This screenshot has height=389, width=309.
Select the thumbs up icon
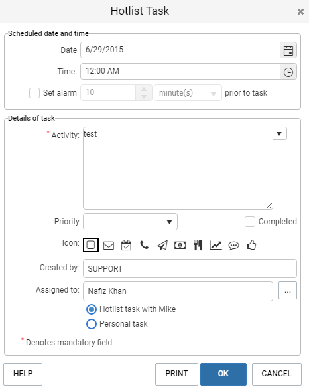(251, 245)
